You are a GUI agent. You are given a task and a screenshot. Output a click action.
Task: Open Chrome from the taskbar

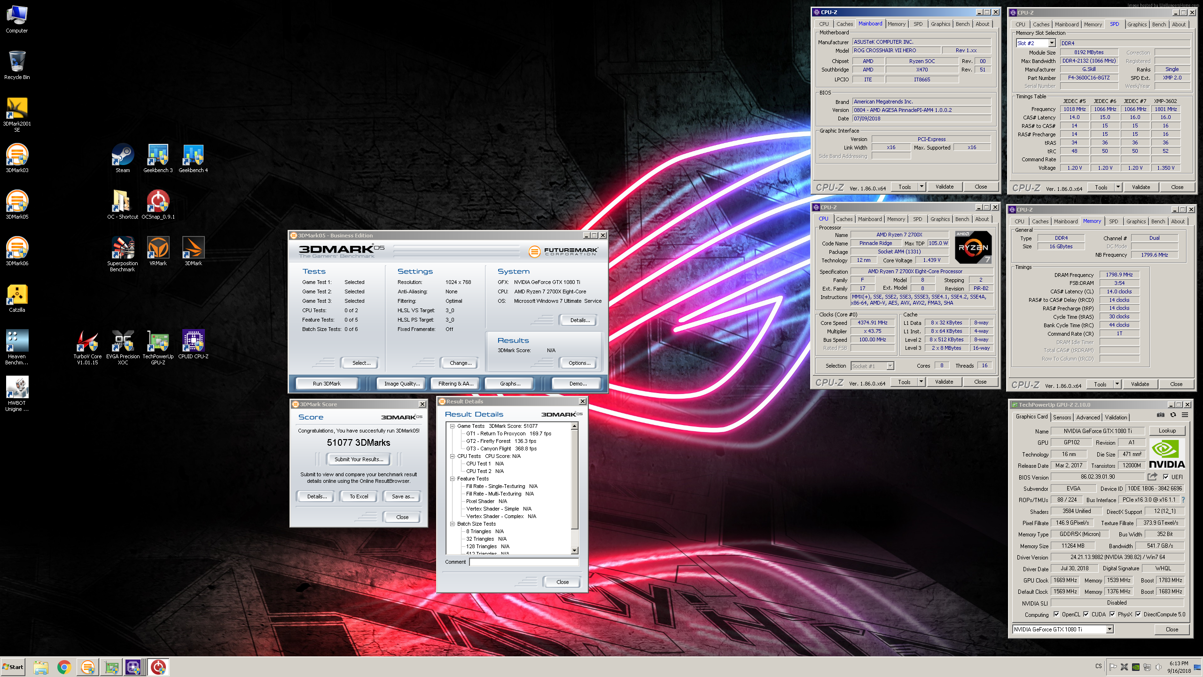click(64, 667)
